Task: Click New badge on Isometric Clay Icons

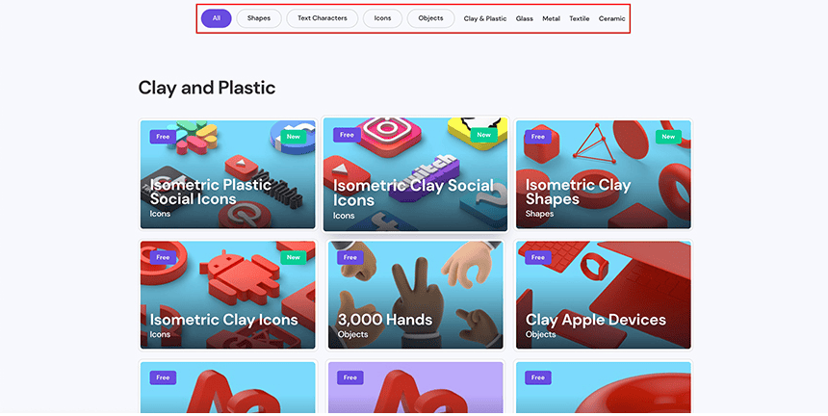Action: tap(293, 258)
